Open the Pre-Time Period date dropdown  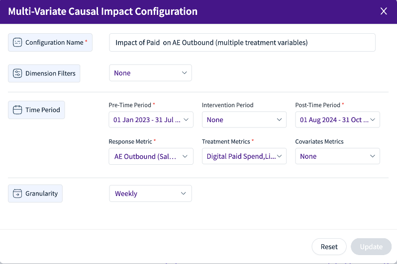tap(151, 120)
